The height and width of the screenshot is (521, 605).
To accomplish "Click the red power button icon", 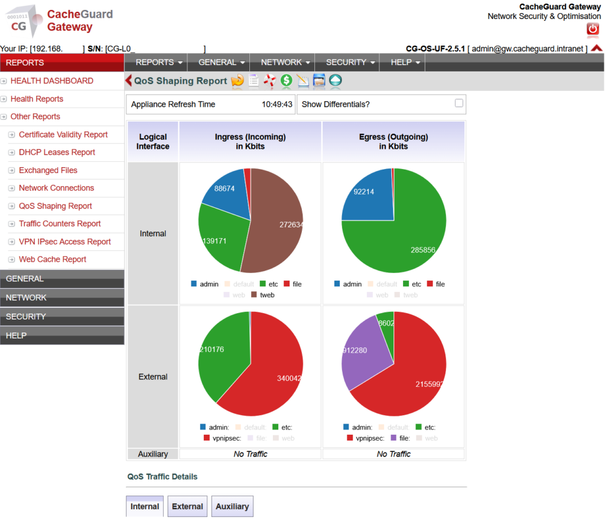I will [x=593, y=29].
